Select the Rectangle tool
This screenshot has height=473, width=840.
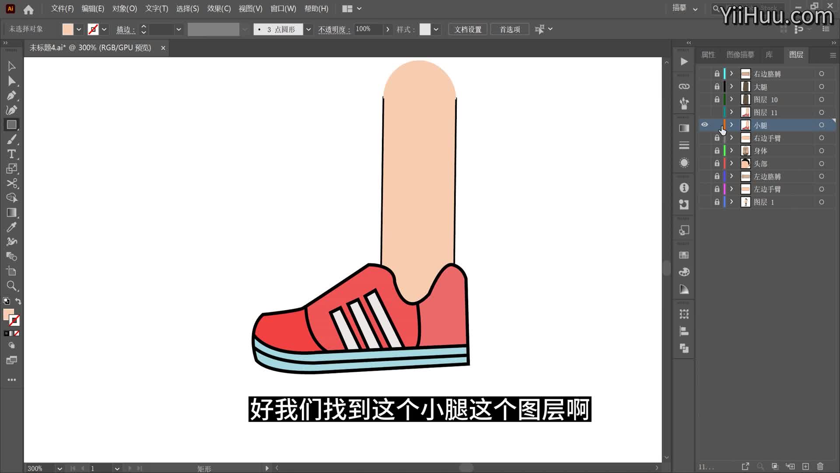pyautogui.click(x=11, y=125)
